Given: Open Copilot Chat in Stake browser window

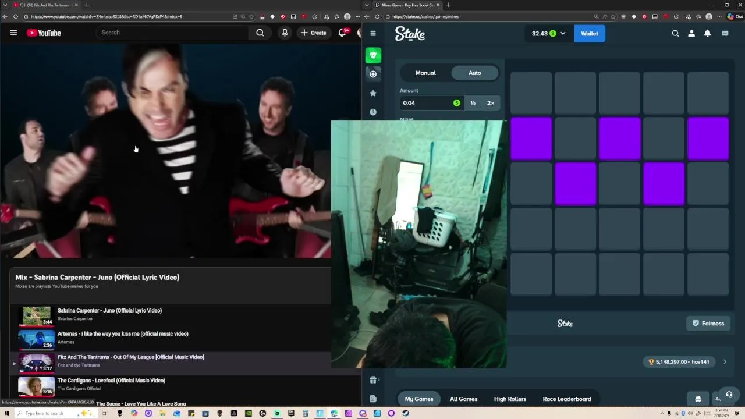Looking at the screenshot, I should [735, 16].
